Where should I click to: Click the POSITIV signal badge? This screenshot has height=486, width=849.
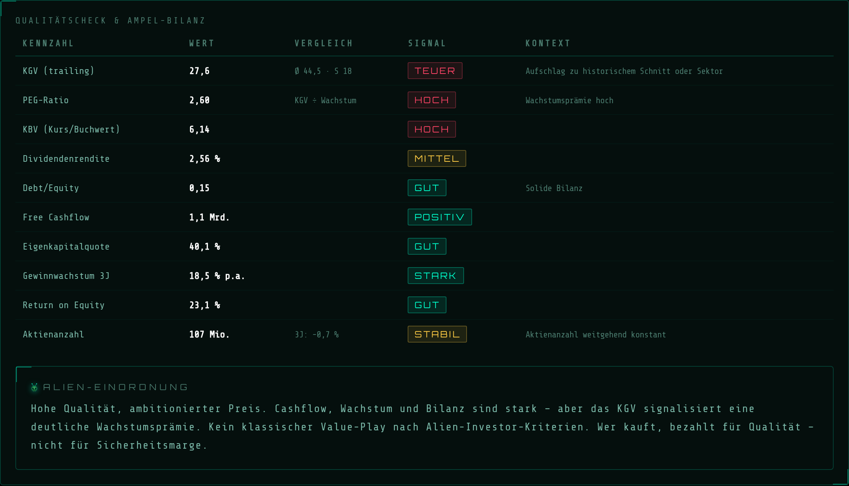pos(440,217)
